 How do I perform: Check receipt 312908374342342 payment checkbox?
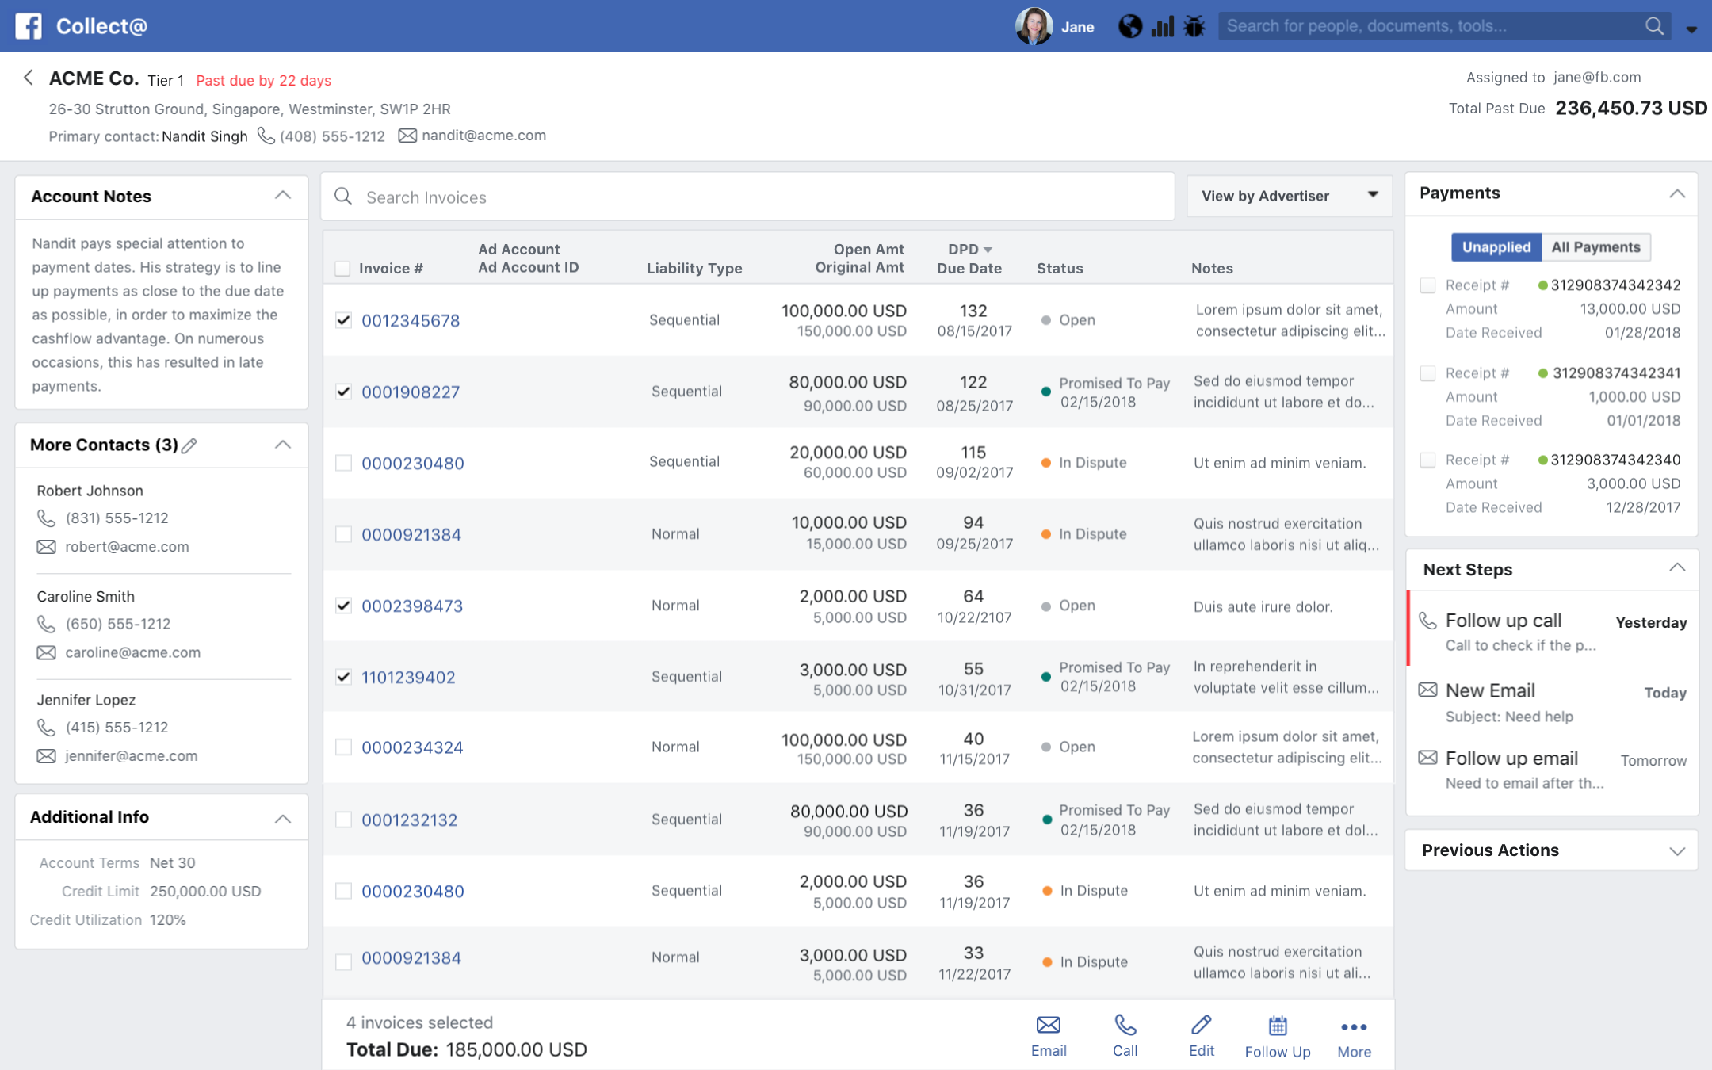click(x=1427, y=285)
